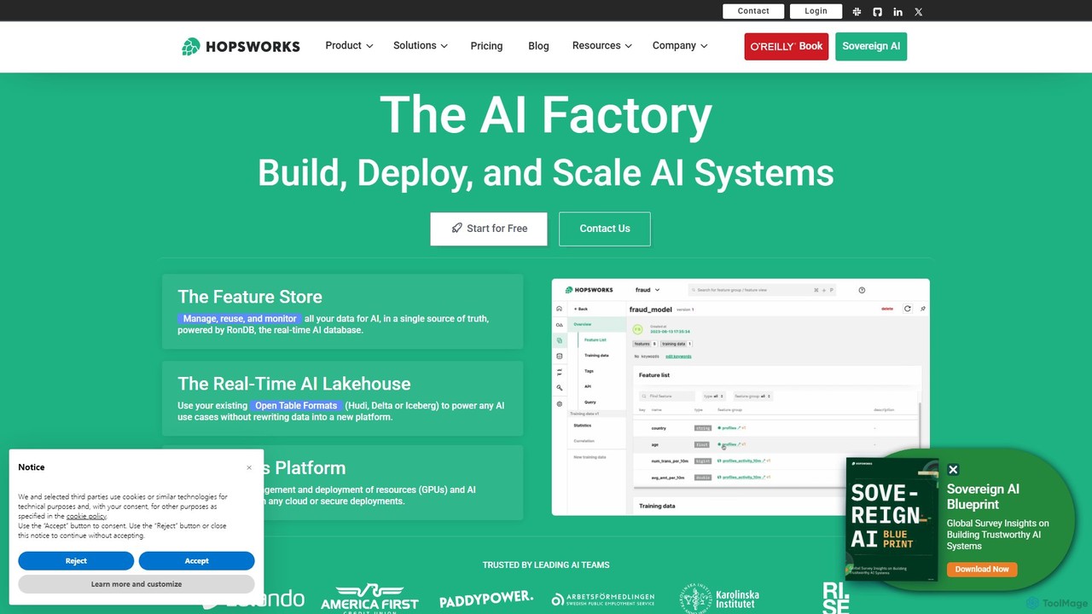Click 'TRUSTED BY LEADING AI TEAMS' text

point(546,565)
